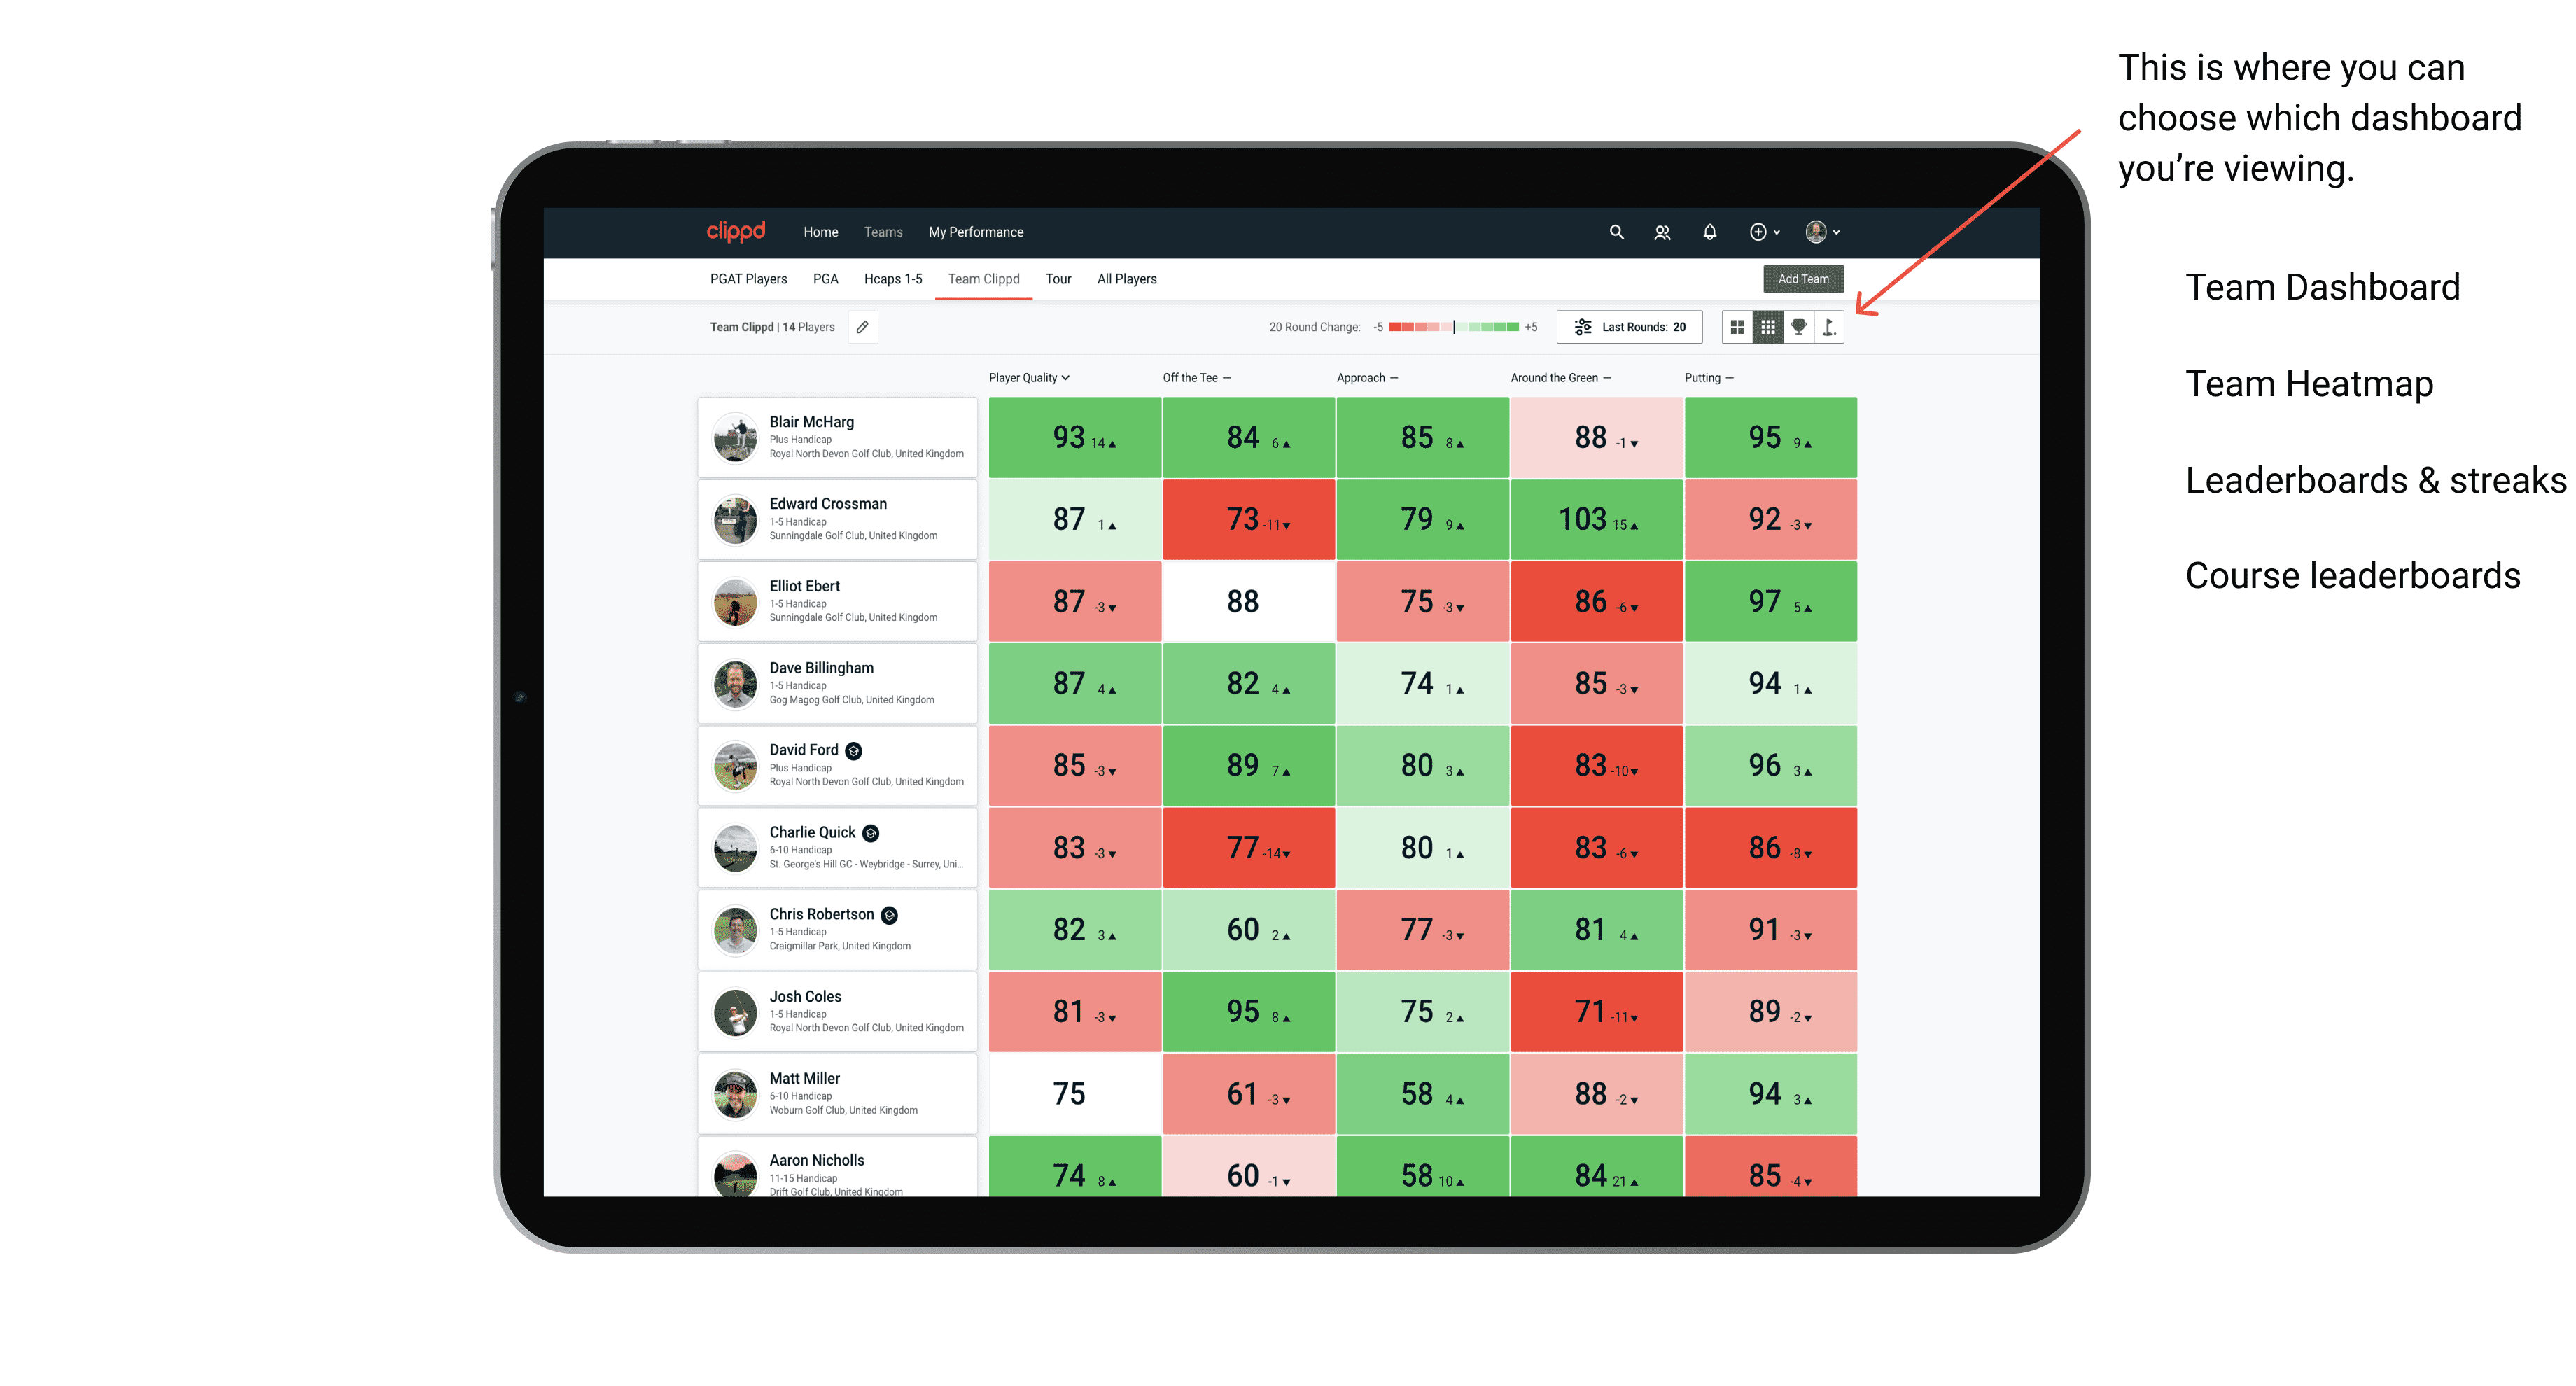Click the add/plus circle icon in navbar
This screenshot has width=2576, height=1386.
click(1757, 232)
